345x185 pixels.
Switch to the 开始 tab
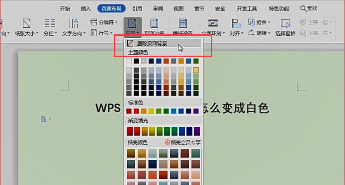[65, 8]
